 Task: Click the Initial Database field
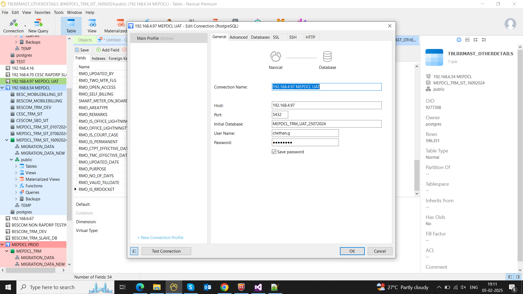click(x=327, y=124)
